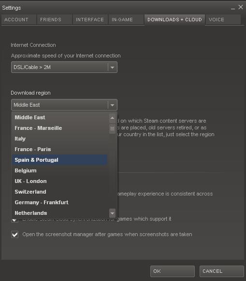Select Belgium from the list
The height and width of the screenshot is (281, 246).
click(x=59, y=170)
